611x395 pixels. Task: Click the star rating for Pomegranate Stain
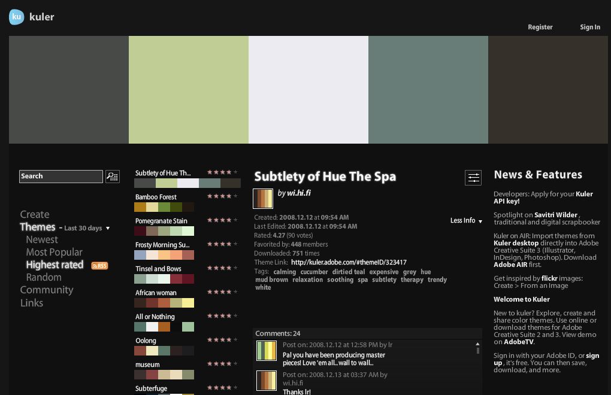coord(222,220)
